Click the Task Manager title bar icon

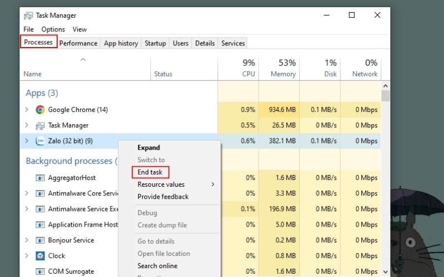(x=28, y=16)
